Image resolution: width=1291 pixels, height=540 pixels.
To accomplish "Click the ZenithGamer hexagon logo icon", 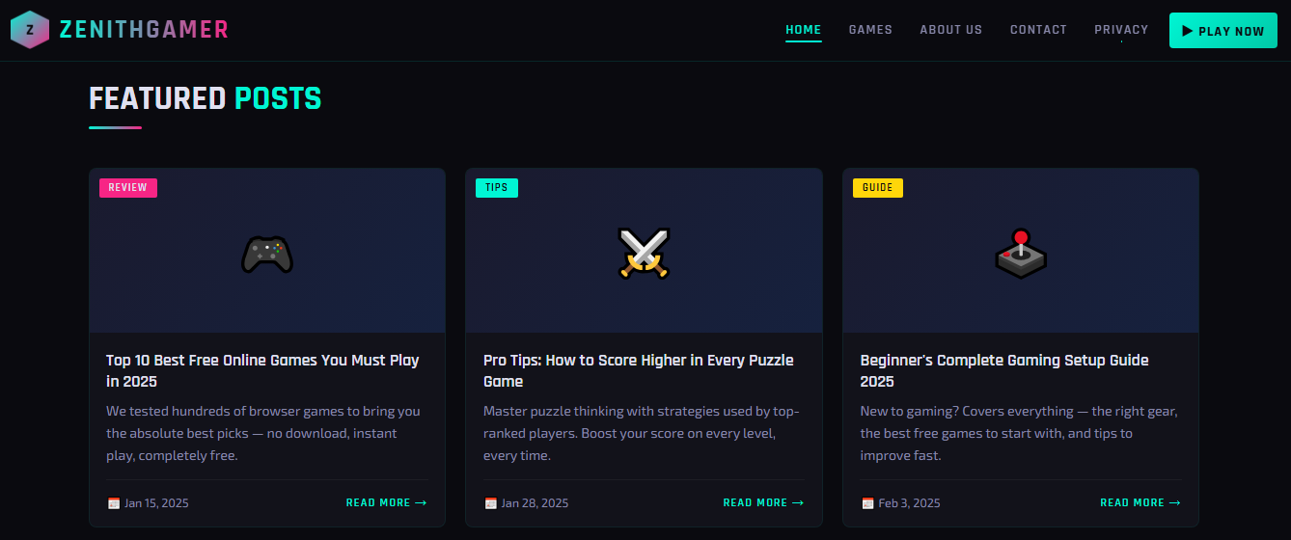I will pyautogui.click(x=30, y=30).
